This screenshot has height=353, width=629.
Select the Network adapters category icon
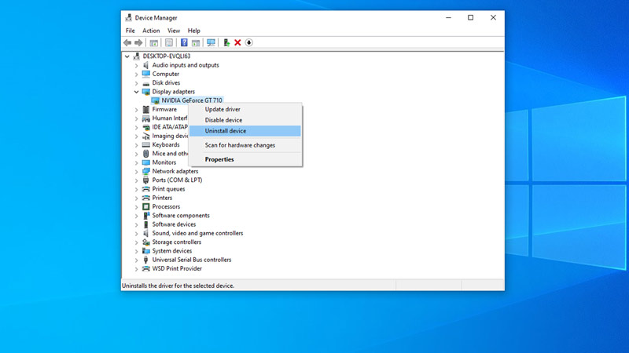[x=146, y=171]
